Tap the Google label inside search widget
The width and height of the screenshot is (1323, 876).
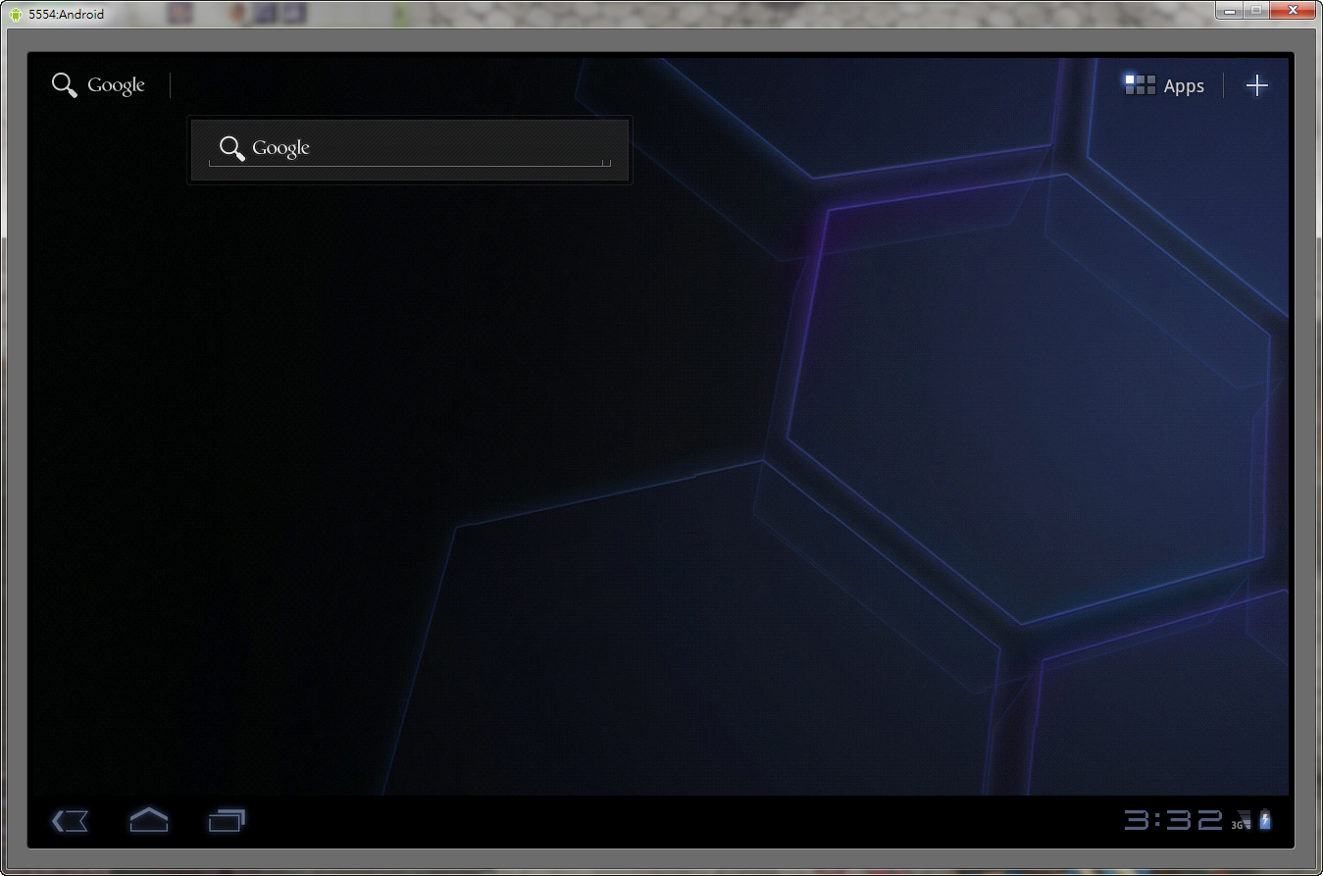coord(280,148)
